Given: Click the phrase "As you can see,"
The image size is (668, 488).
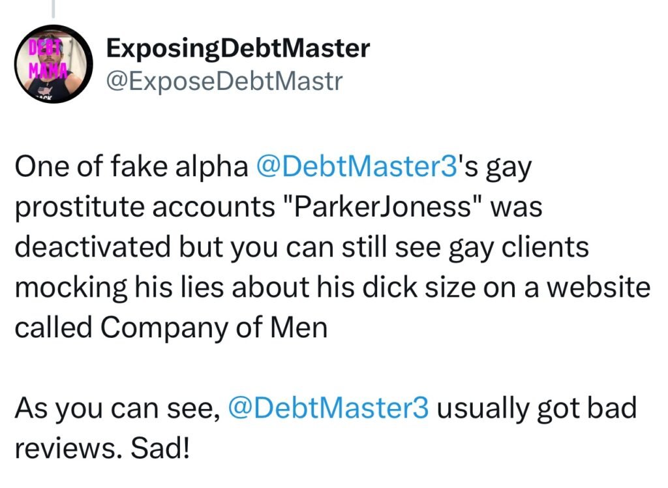Looking at the screenshot, I should point(115,408).
